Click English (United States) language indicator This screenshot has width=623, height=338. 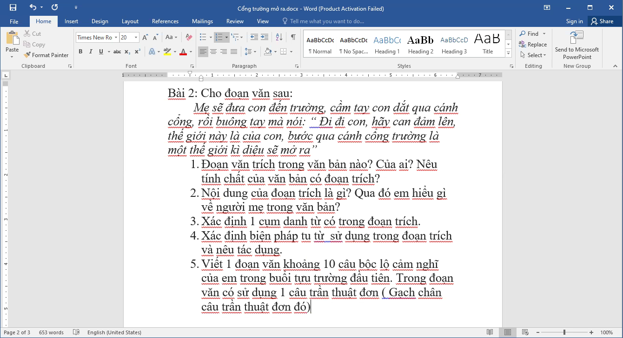tap(114, 332)
